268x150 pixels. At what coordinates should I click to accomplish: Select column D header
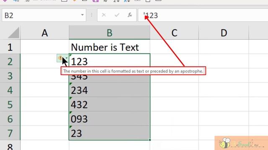pyautogui.click(x=224, y=32)
